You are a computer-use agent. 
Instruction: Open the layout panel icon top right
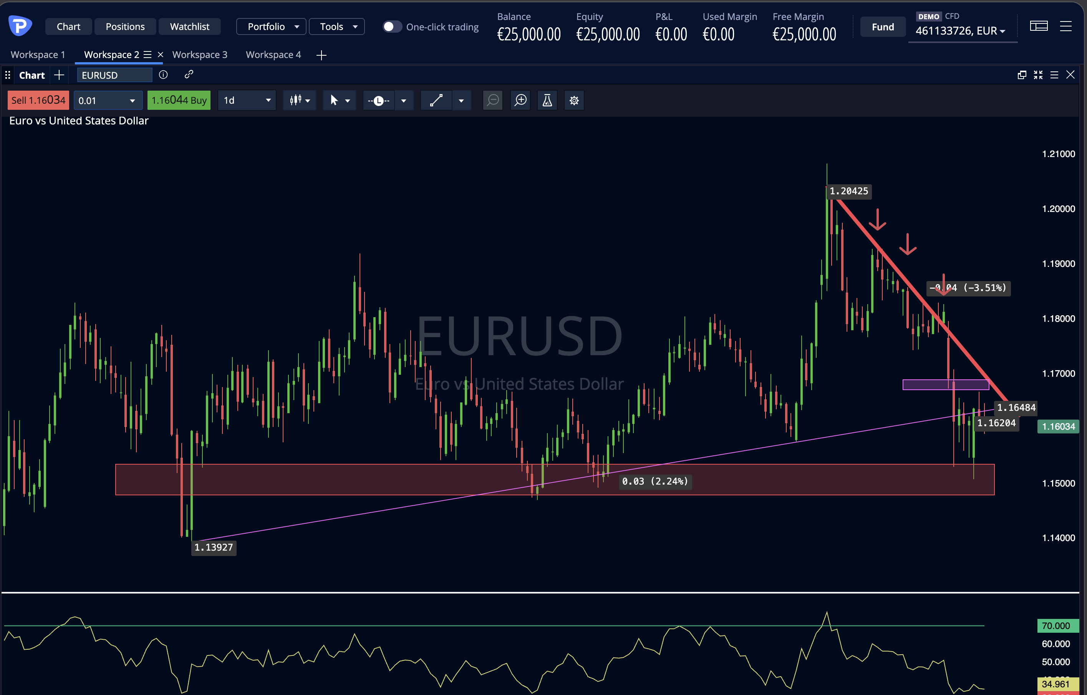click(x=1039, y=26)
